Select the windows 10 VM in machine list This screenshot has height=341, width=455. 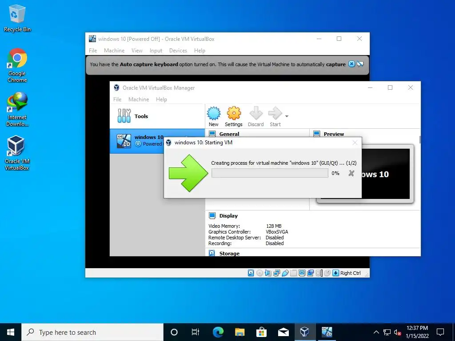pos(137,141)
